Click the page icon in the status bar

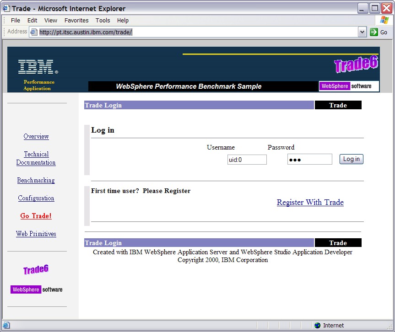[6, 325]
